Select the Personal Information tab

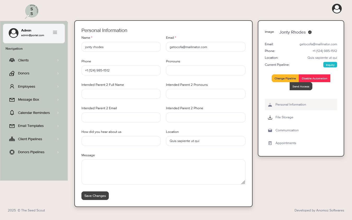pos(290,105)
